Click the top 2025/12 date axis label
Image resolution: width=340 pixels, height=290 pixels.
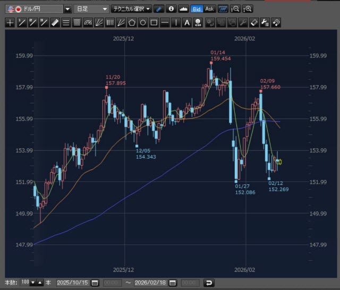(x=123, y=39)
